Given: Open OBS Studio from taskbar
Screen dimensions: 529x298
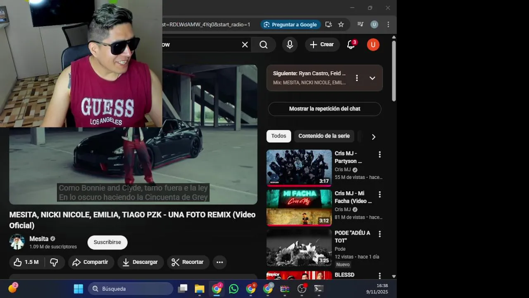Looking at the screenshot, I should [302, 288].
